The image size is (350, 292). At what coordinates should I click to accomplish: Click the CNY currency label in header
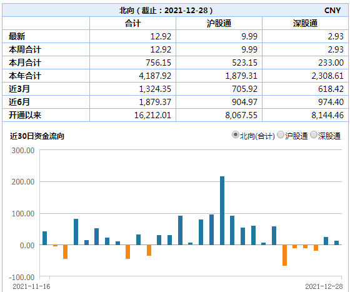click(332, 10)
